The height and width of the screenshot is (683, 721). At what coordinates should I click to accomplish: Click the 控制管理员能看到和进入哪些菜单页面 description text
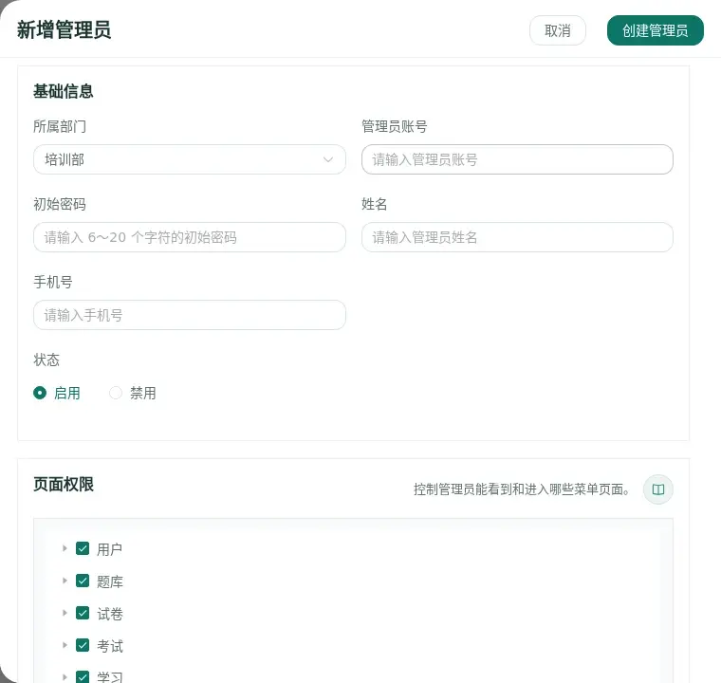[522, 489]
